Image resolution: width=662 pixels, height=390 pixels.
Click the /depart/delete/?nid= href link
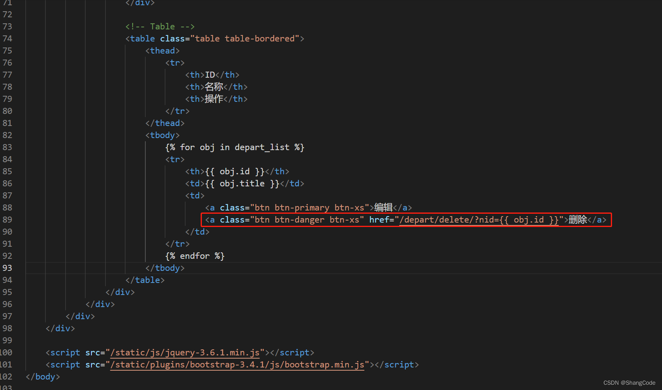coord(479,220)
